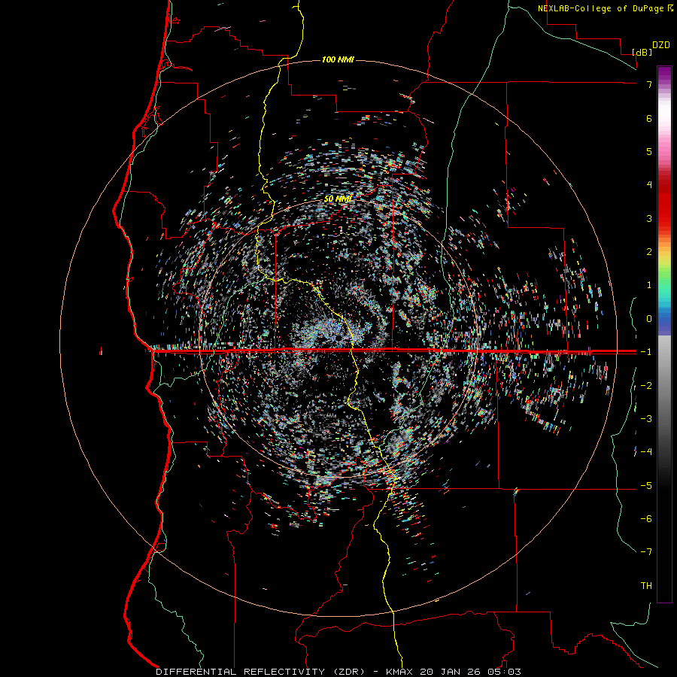Click the -6 value on the color scale
Screen dimensions: 677x677
tap(646, 519)
